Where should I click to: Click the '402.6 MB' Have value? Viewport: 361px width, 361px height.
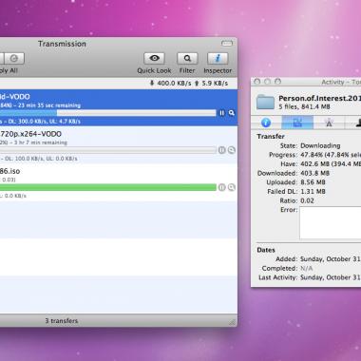(x=314, y=164)
